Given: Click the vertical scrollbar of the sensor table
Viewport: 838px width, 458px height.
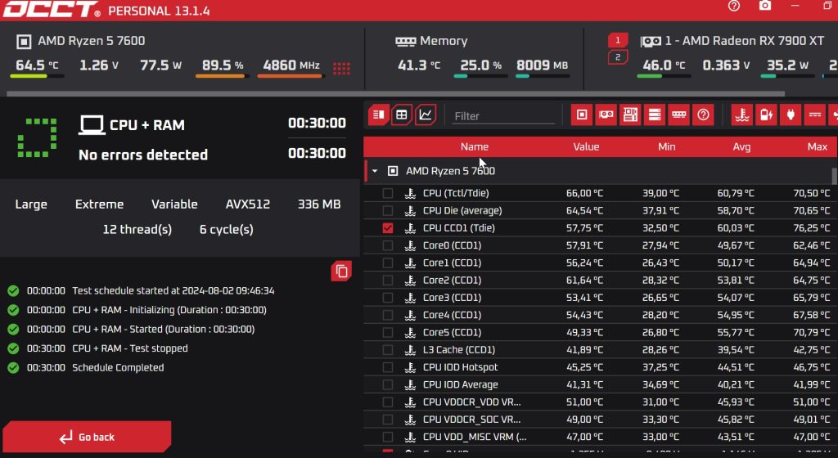Looking at the screenshot, I should 834,176.
